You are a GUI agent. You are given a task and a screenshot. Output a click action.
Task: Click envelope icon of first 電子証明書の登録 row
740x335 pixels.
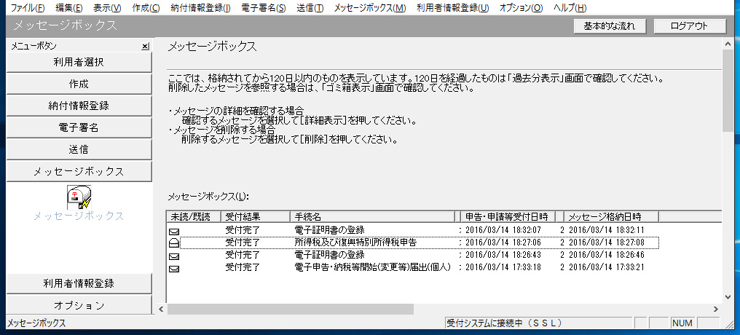click(x=174, y=231)
